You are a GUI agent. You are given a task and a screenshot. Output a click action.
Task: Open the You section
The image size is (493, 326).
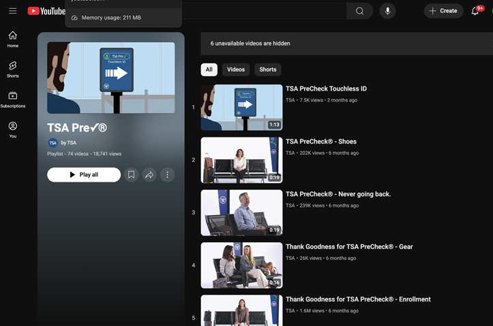[12, 129]
